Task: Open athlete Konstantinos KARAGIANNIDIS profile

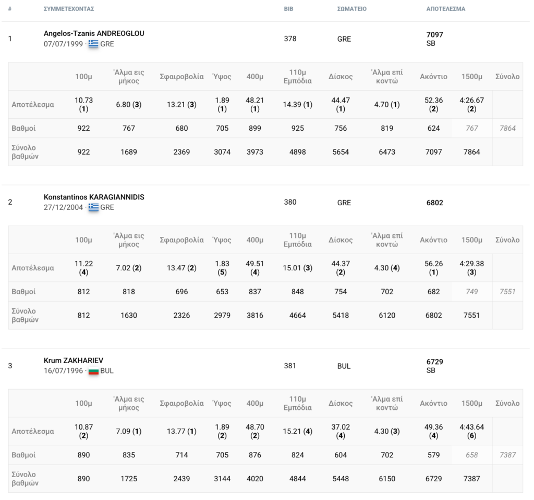Action: (94, 197)
